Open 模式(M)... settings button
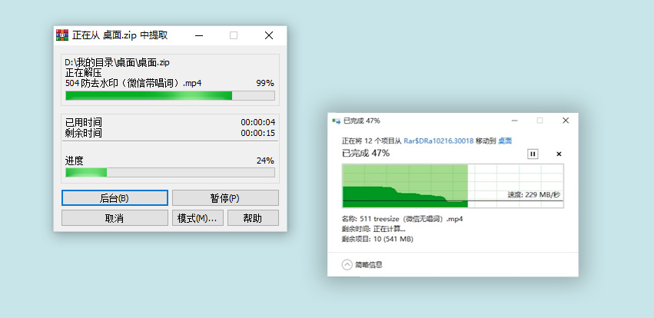This screenshot has height=318, width=654. click(x=198, y=218)
